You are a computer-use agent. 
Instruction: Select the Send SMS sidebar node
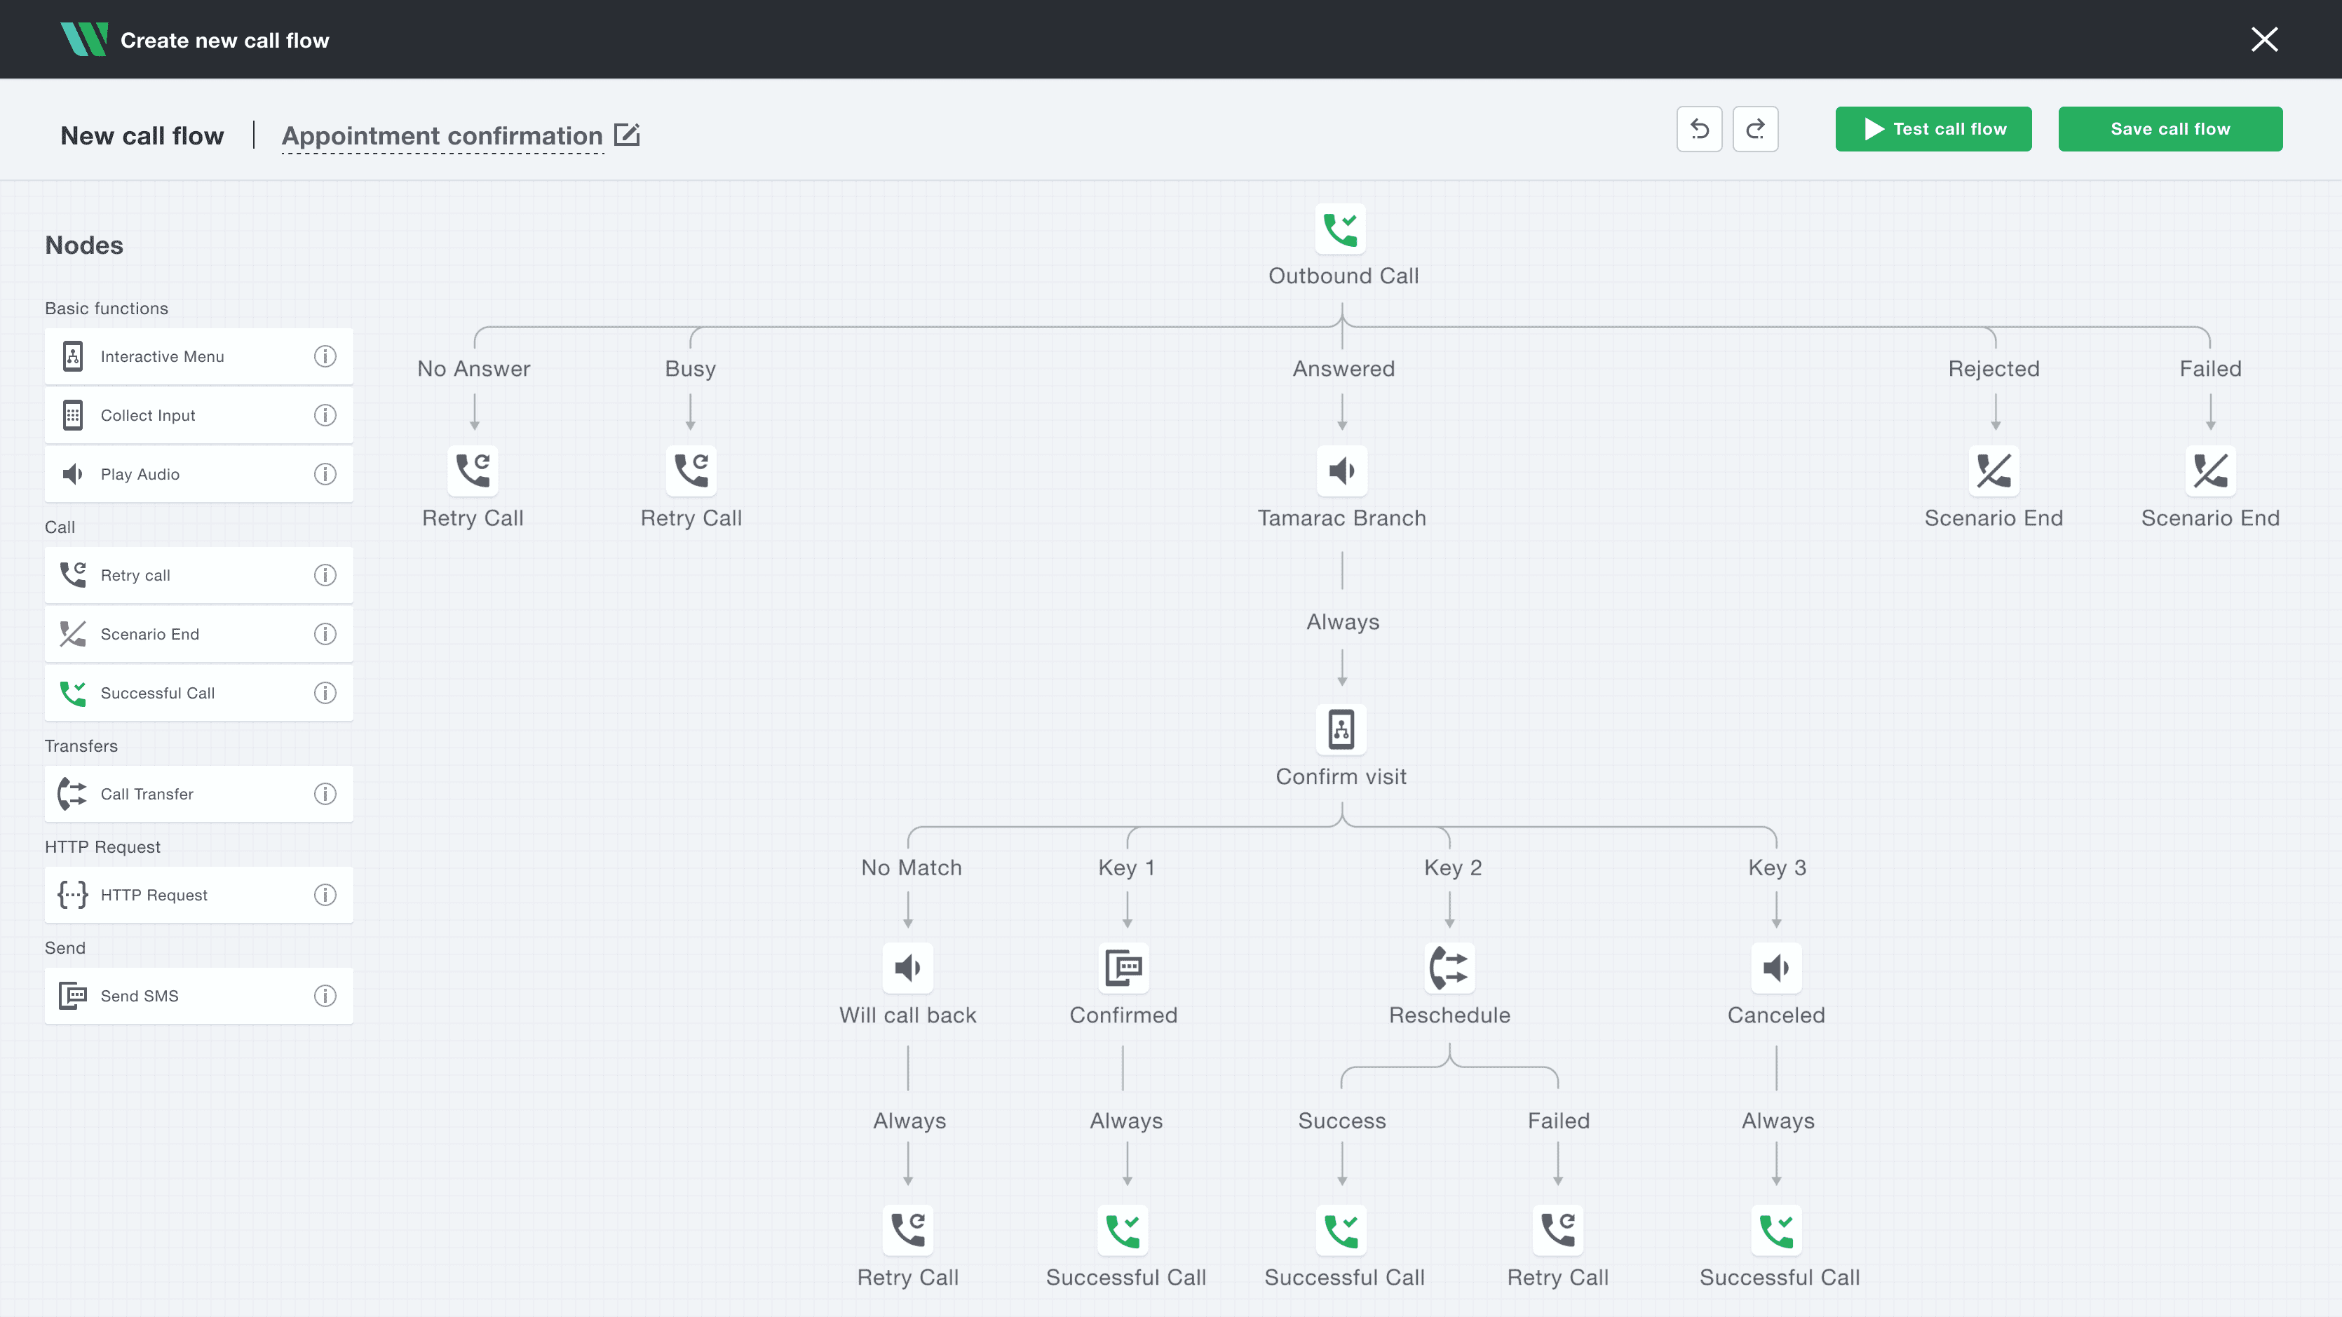tap(198, 996)
